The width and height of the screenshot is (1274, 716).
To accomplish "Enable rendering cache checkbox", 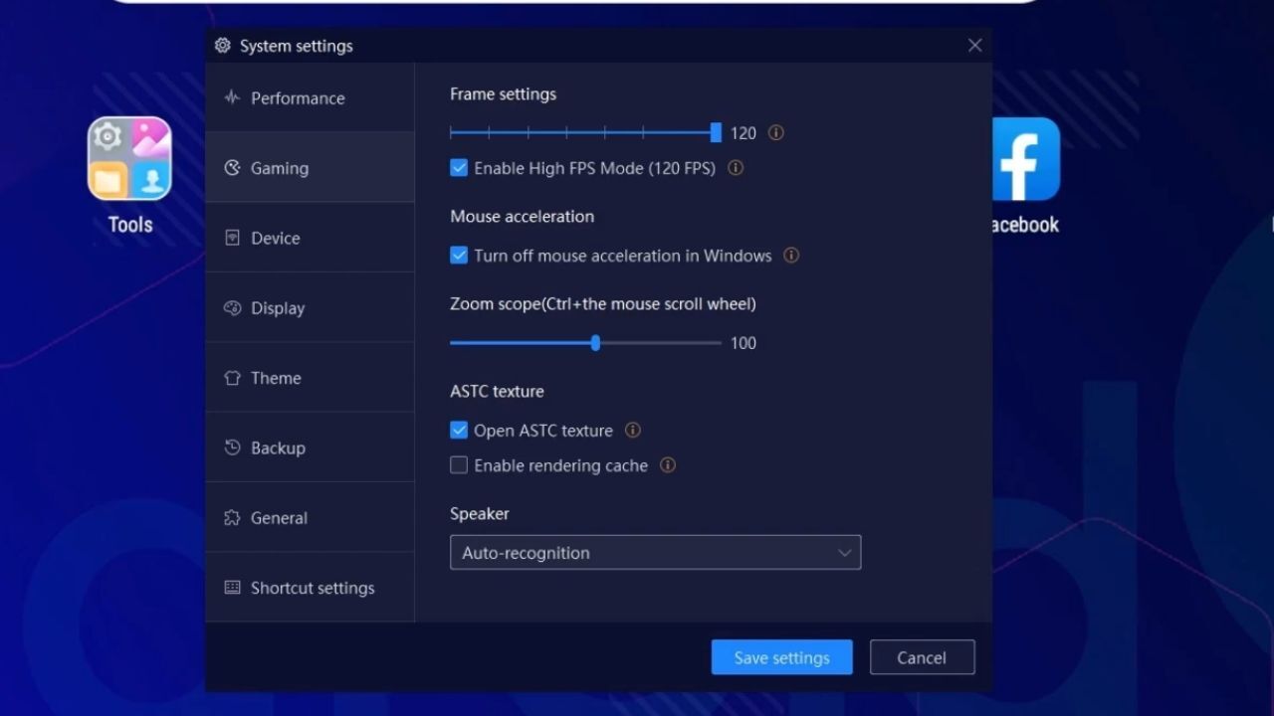I will tap(459, 465).
